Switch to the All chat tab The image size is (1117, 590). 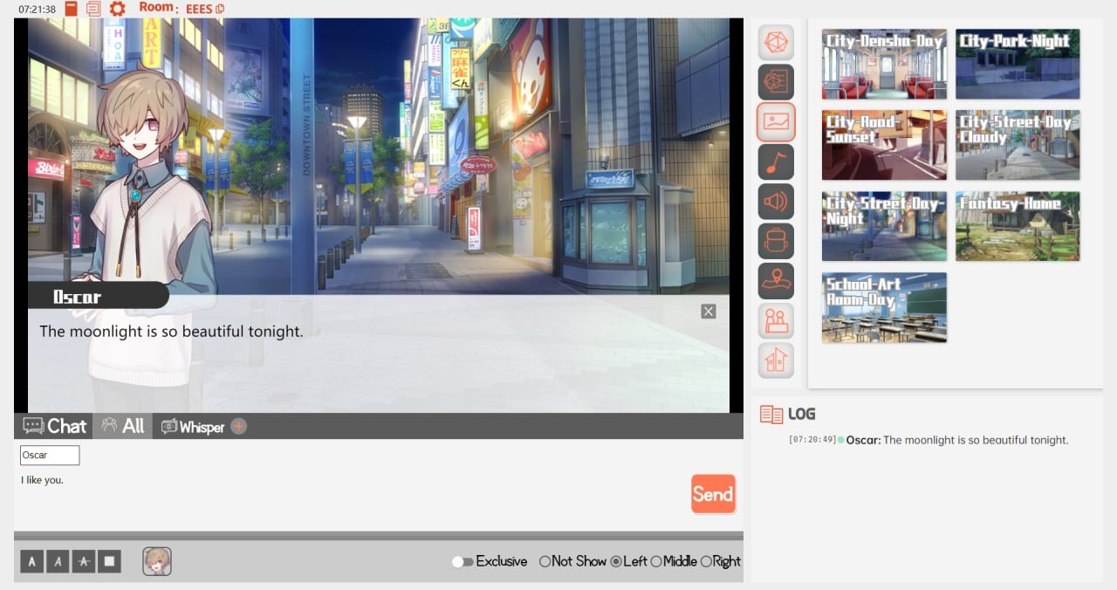123,426
